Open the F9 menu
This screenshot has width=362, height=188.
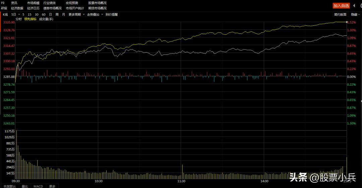pos(3,3)
